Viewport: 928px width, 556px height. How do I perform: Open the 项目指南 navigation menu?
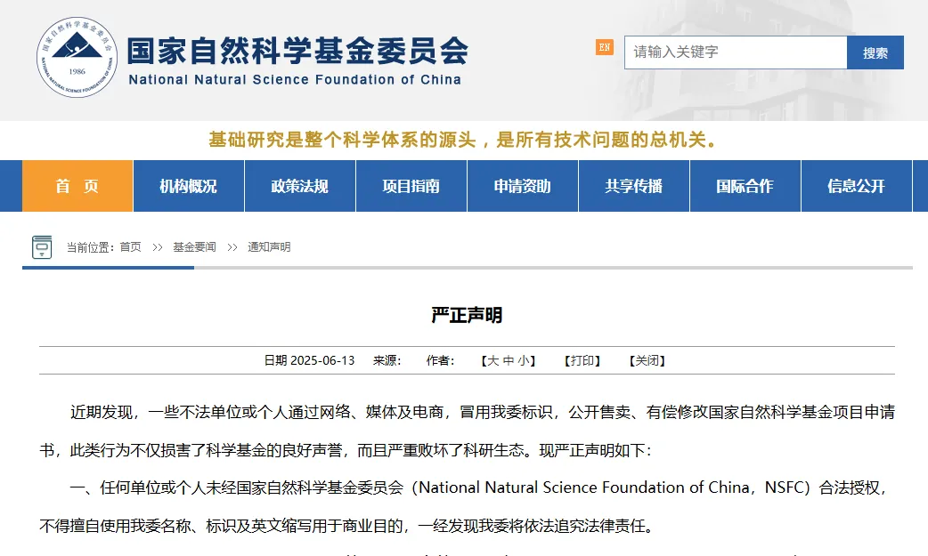pyautogui.click(x=411, y=186)
